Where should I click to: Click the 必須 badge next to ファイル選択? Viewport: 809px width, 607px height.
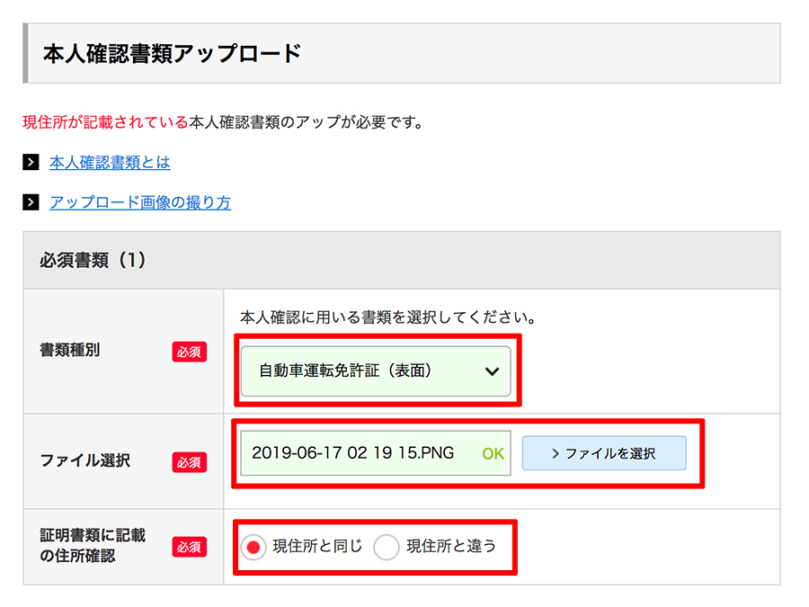189,462
